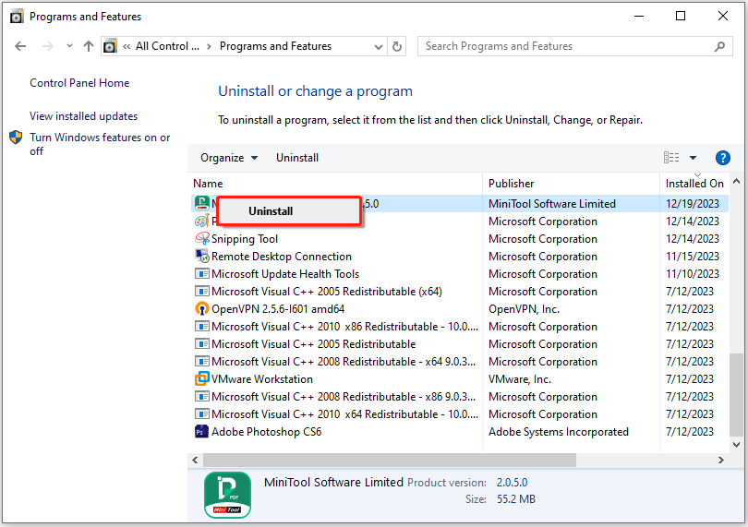Open the Organize dropdown menu

coord(229,158)
